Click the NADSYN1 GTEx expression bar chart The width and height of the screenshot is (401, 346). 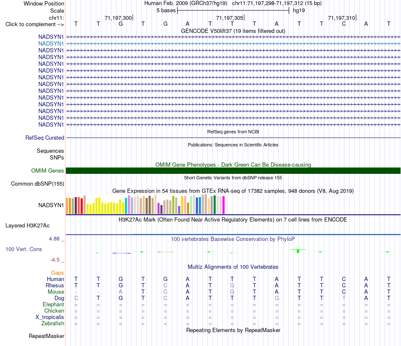click(x=145, y=204)
